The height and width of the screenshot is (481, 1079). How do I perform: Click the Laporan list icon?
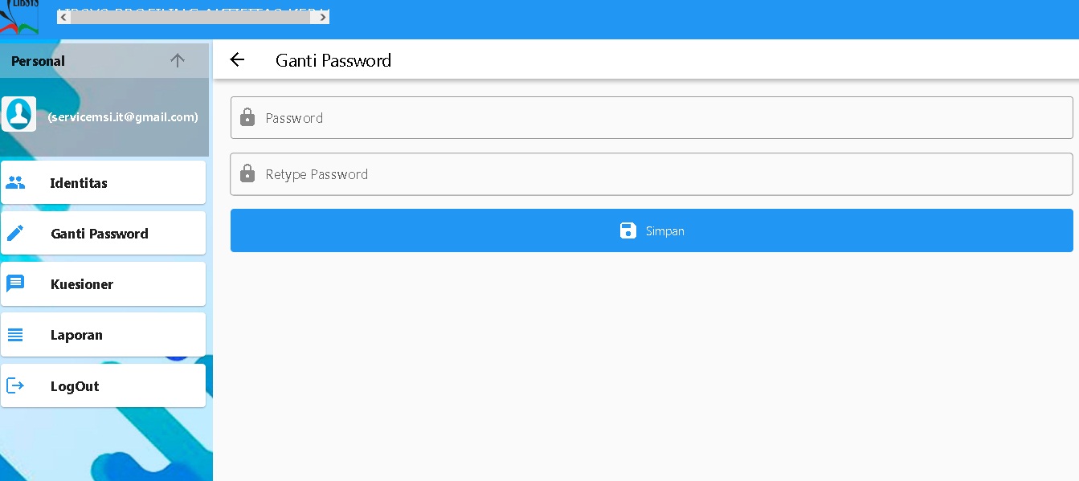coord(15,335)
